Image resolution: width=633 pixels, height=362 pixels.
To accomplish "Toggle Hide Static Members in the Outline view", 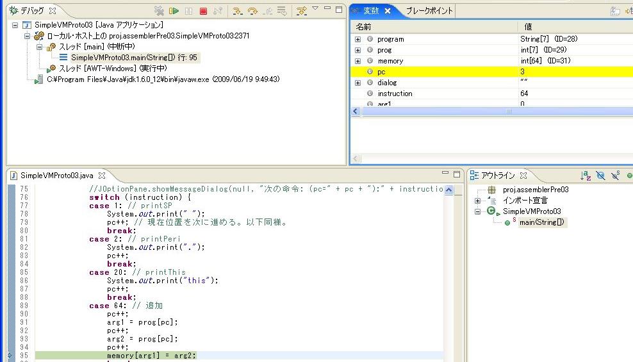I will pyautogui.click(x=615, y=176).
